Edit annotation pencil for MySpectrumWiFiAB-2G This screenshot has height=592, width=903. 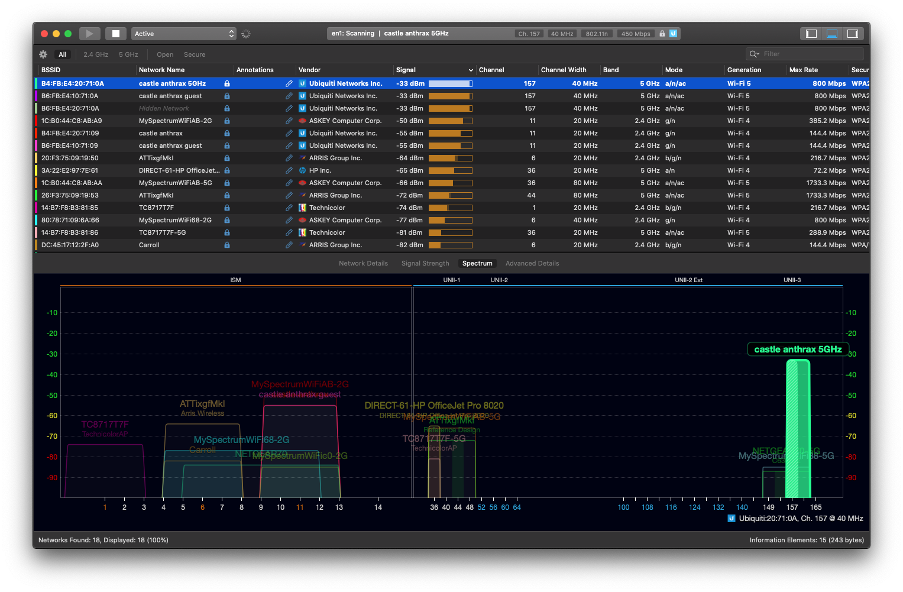tap(289, 121)
